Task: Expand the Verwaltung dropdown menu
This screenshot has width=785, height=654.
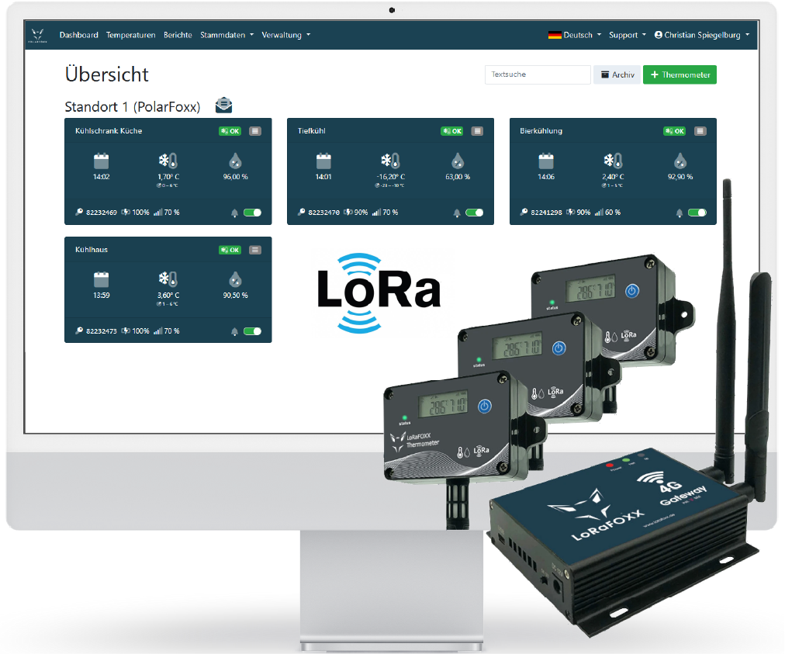Action: tap(286, 35)
